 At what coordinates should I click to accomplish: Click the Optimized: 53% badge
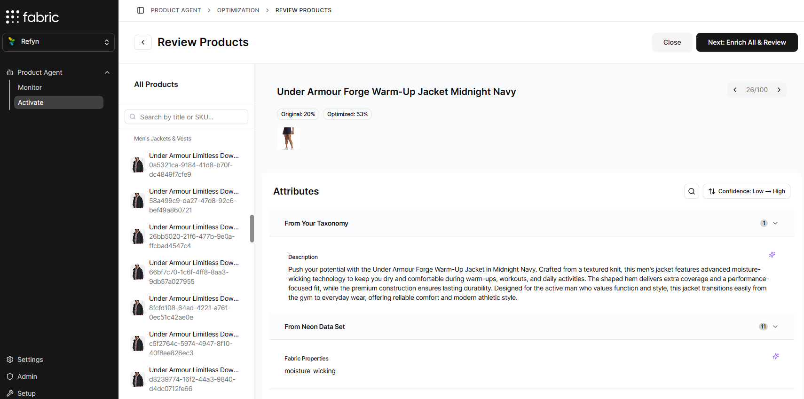[x=347, y=114]
